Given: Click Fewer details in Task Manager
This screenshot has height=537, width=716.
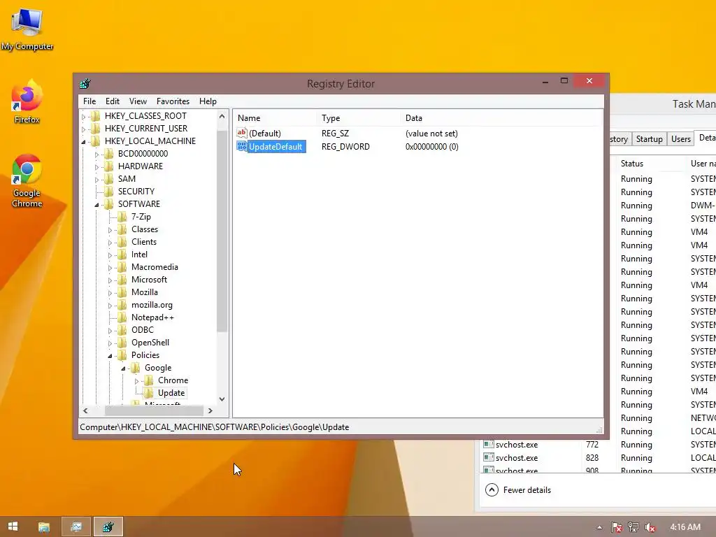Looking at the screenshot, I should click(527, 490).
